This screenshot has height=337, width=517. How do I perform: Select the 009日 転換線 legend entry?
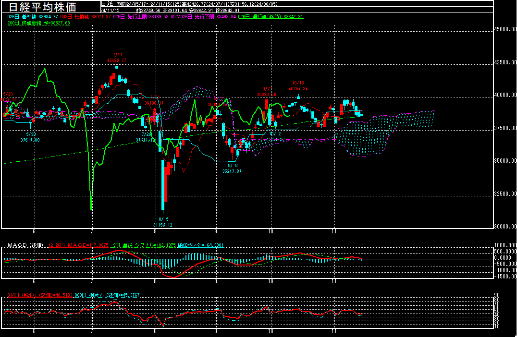coord(86,16)
